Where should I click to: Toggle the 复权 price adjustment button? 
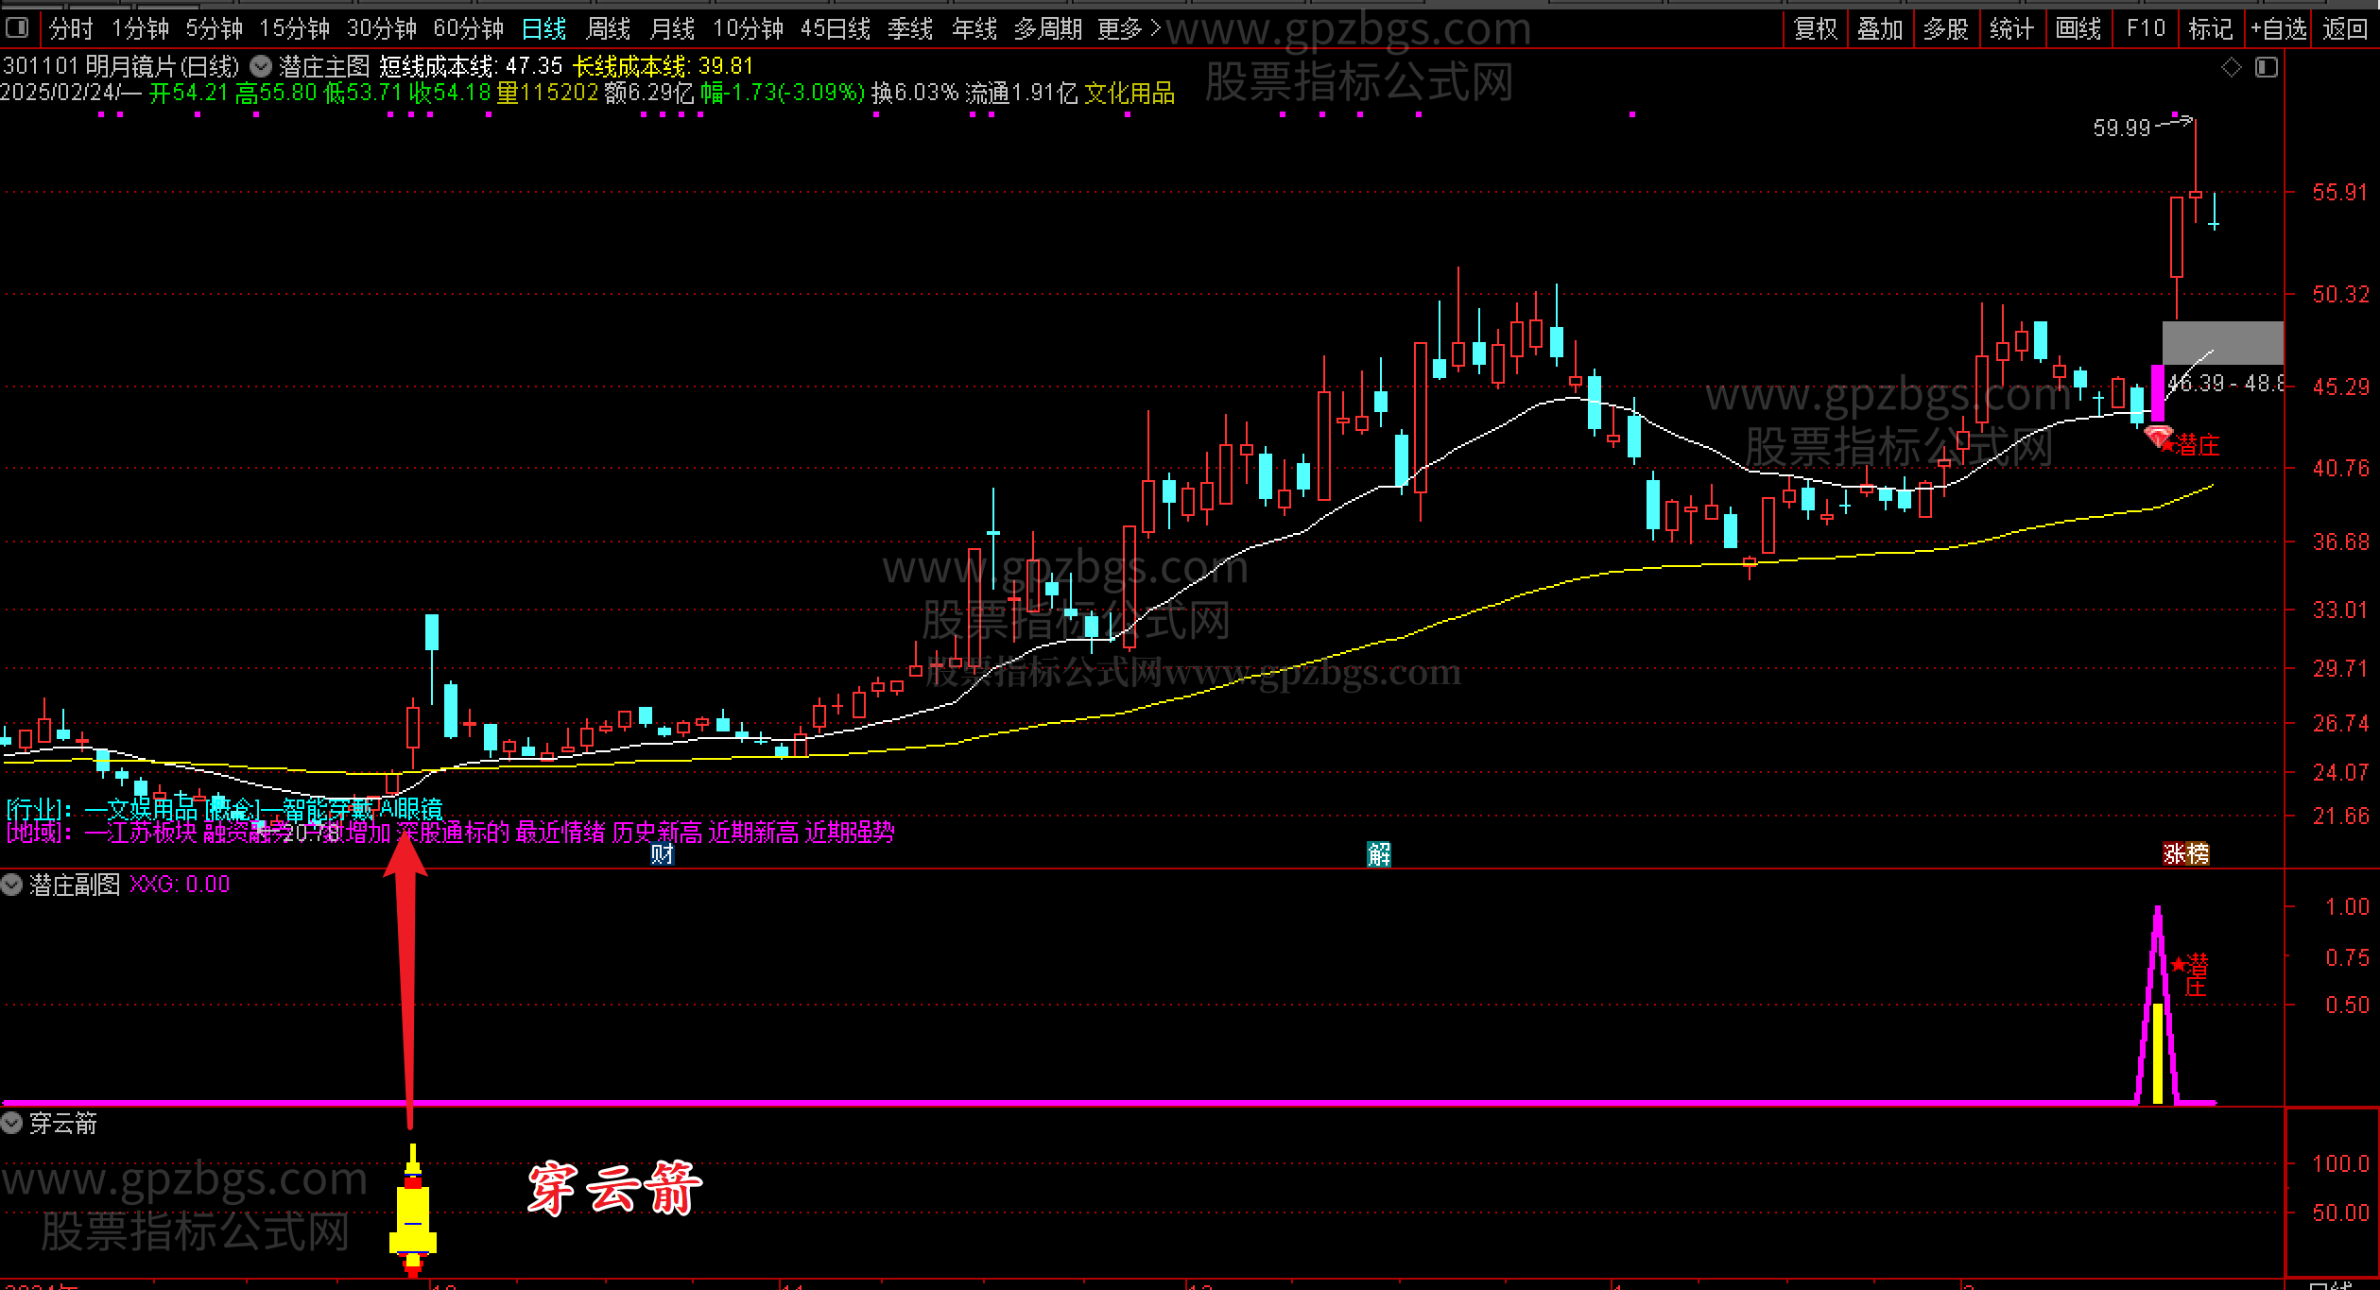(x=1815, y=29)
